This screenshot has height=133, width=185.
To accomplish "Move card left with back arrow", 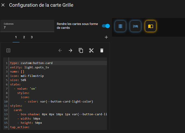I will (x=60, y=51).
